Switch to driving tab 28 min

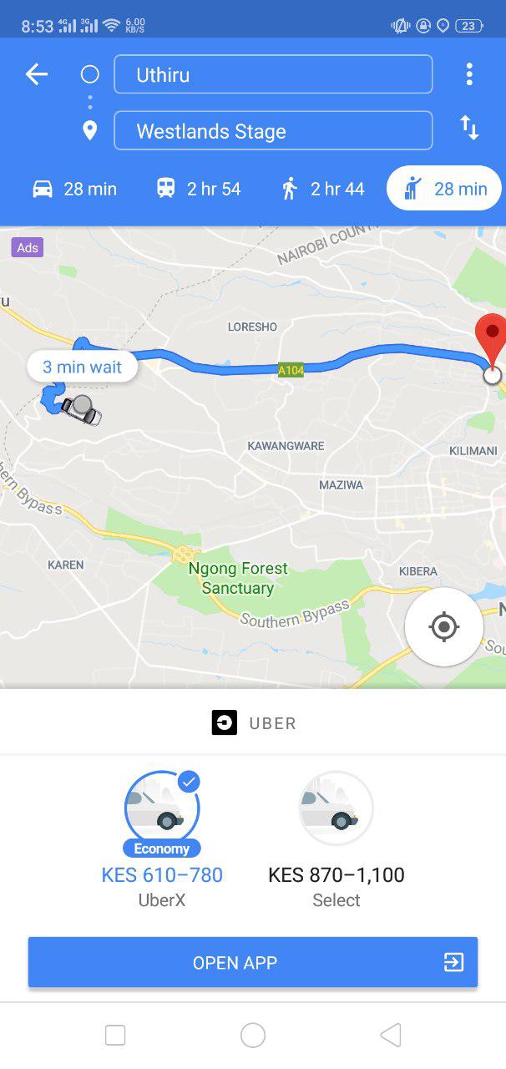[74, 189]
